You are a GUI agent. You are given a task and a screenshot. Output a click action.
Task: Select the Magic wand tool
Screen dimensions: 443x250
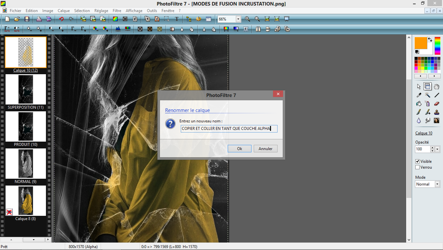tap(428, 95)
